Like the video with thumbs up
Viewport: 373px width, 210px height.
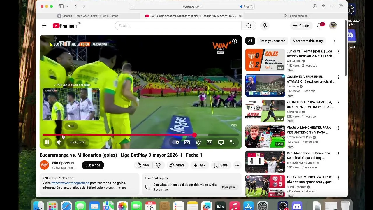tap(143, 165)
